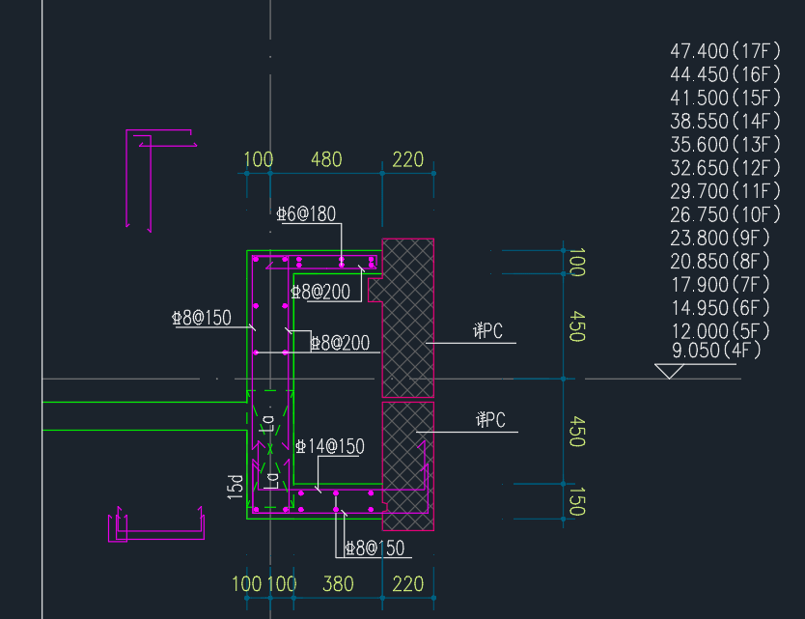Click the 380 dimension text
This screenshot has width=805, height=619.
pyautogui.click(x=337, y=583)
